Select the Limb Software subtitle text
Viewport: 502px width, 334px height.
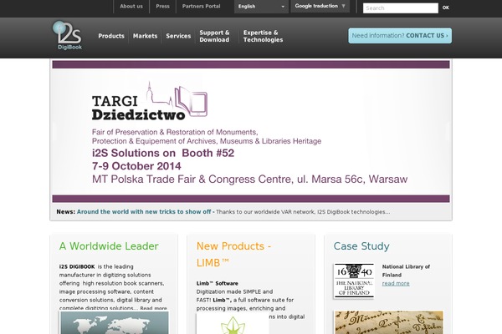[x=217, y=284]
